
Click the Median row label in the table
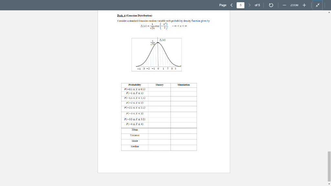pyautogui.click(x=134, y=147)
